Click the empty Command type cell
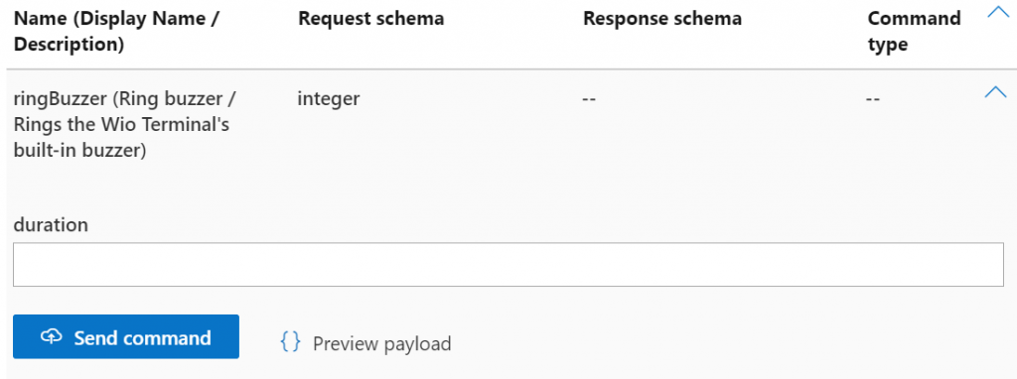The width and height of the screenshot is (1017, 379). click(873, 100)
